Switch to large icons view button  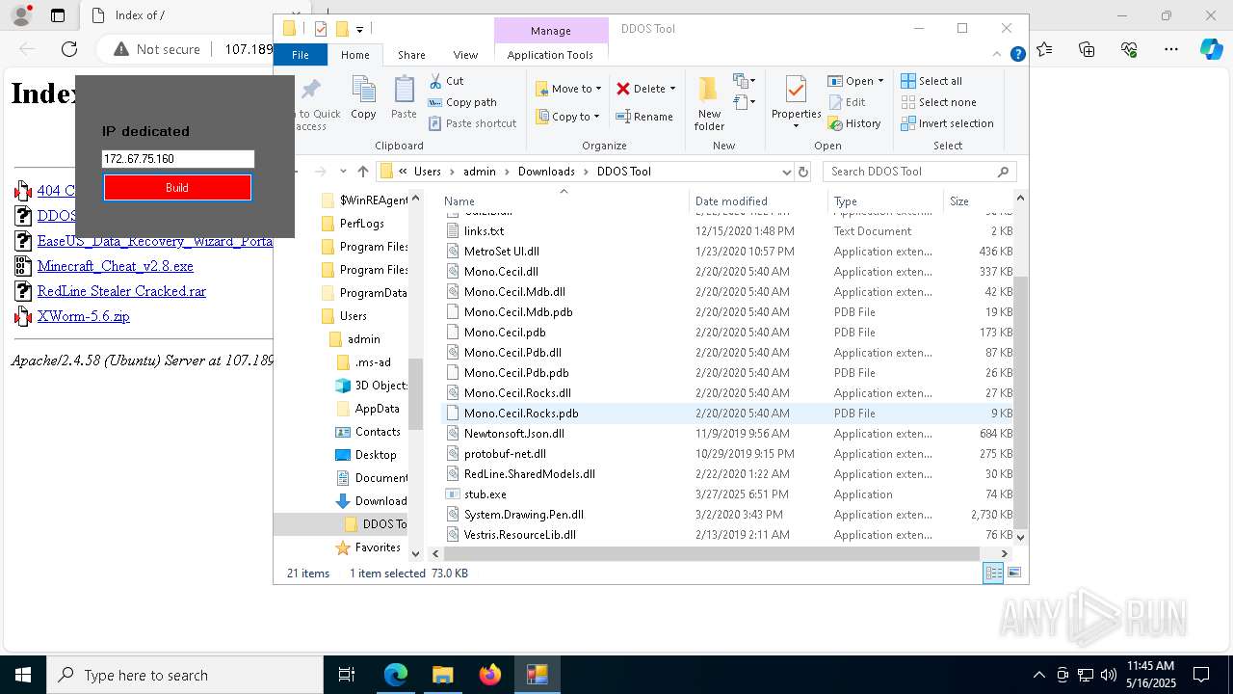coord(1013,574)
